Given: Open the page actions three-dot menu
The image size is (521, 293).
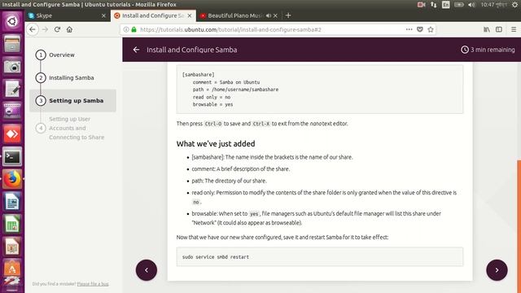Looking at the screenshot, I should (409, 29).
